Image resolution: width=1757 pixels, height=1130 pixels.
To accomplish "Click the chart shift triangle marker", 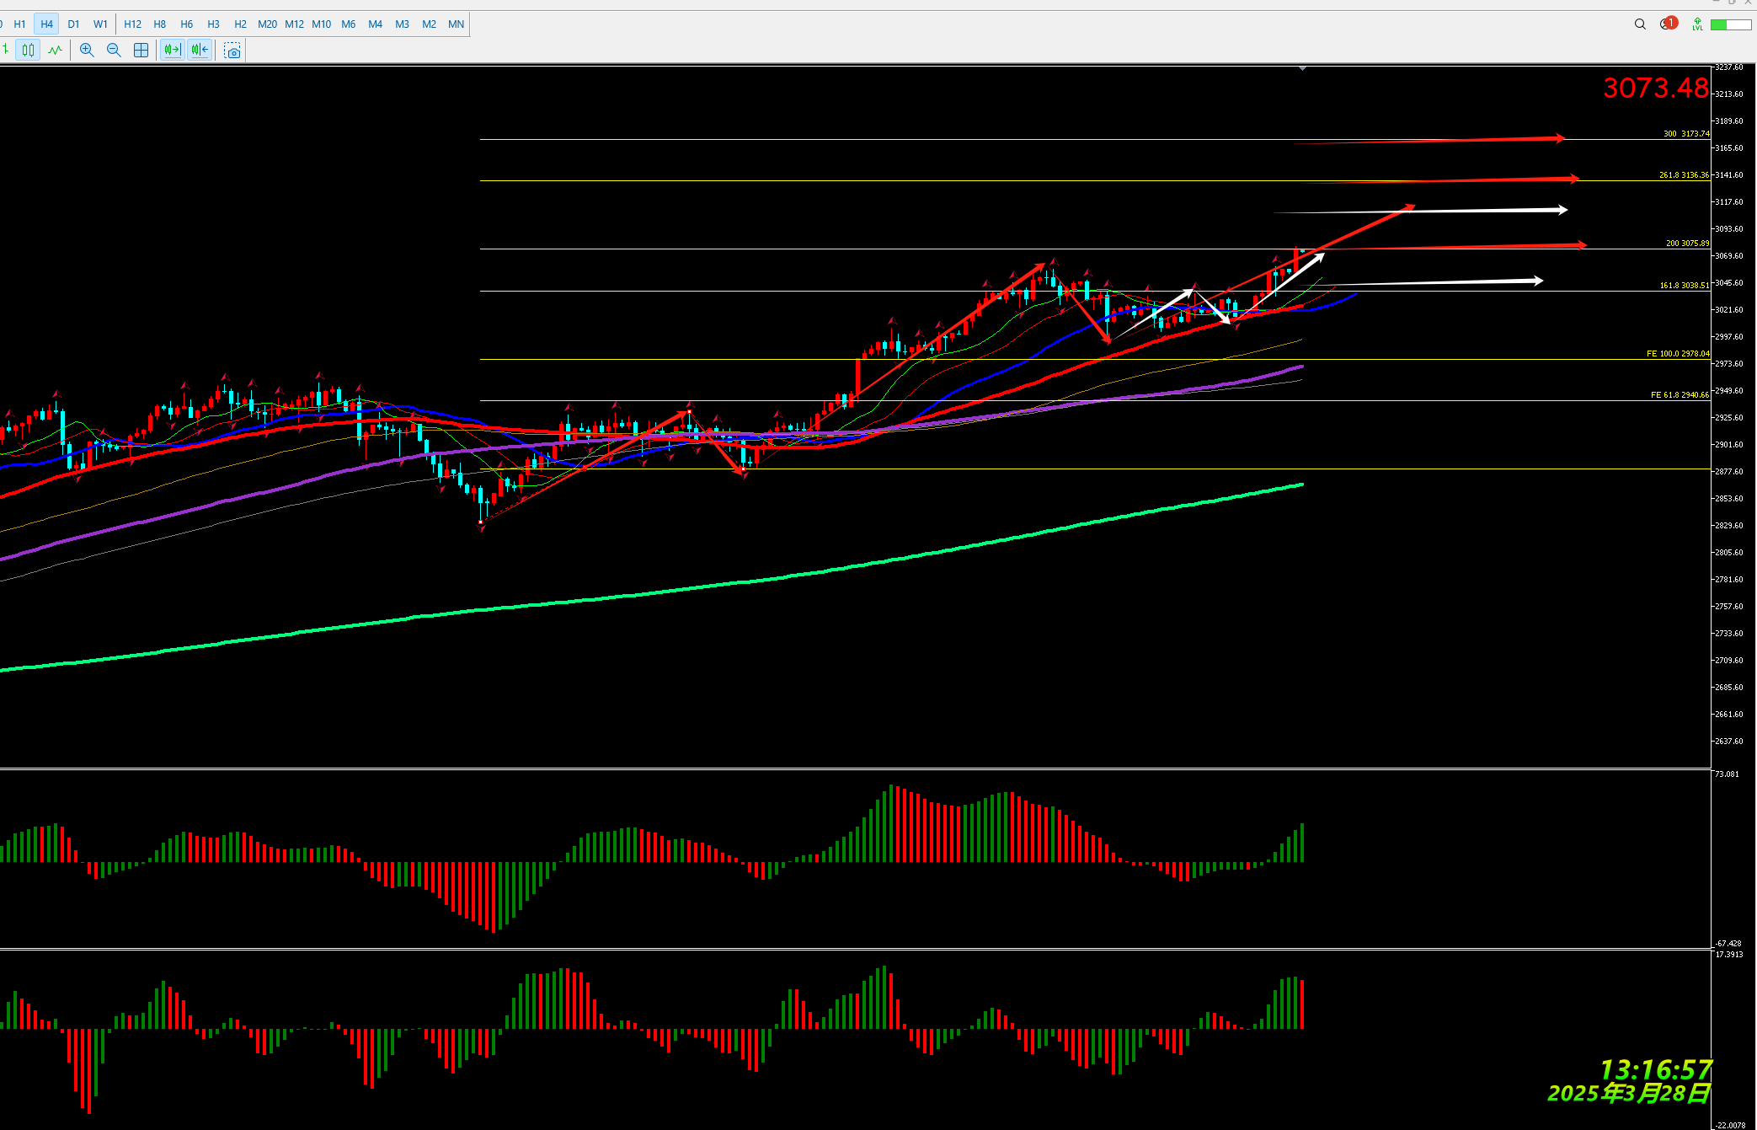I will click(x=1303, y=68).
